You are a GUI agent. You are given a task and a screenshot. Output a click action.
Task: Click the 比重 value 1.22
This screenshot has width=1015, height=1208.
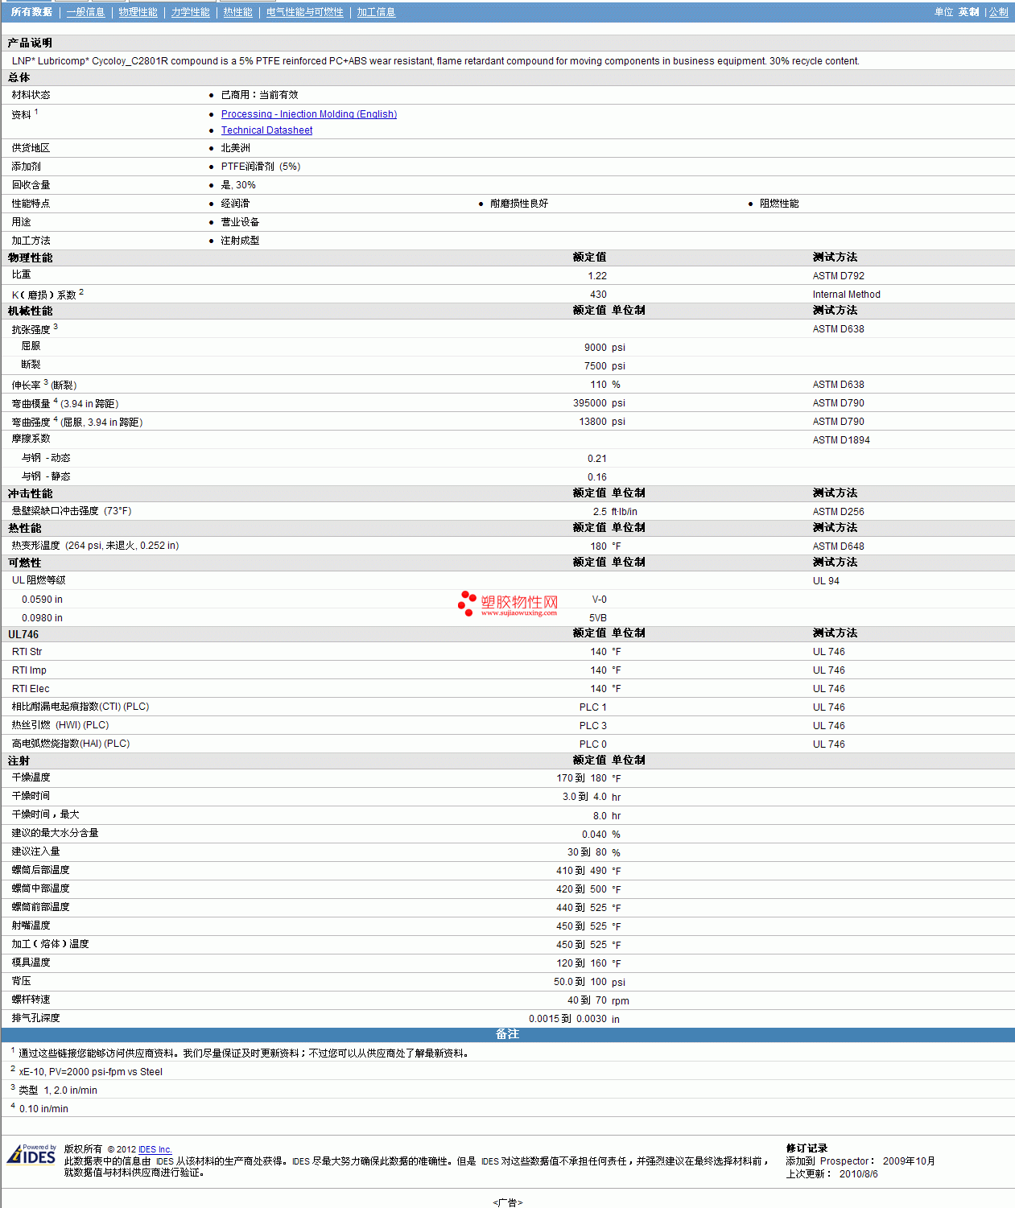(597, 276)
